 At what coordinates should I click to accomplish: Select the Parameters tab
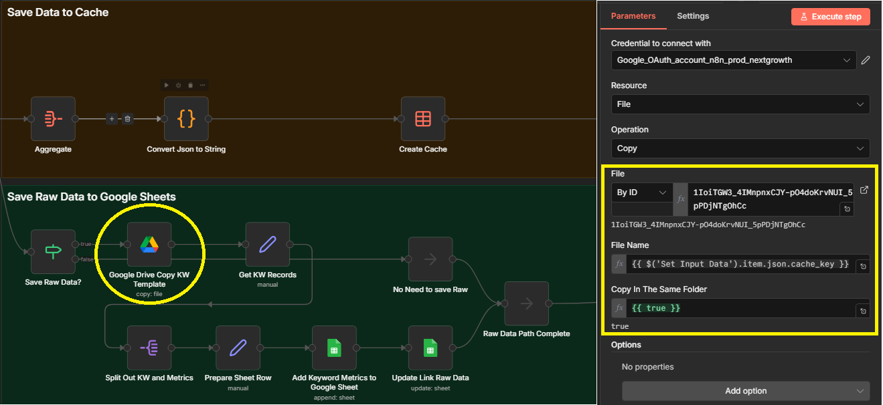(x=633, y=16)
